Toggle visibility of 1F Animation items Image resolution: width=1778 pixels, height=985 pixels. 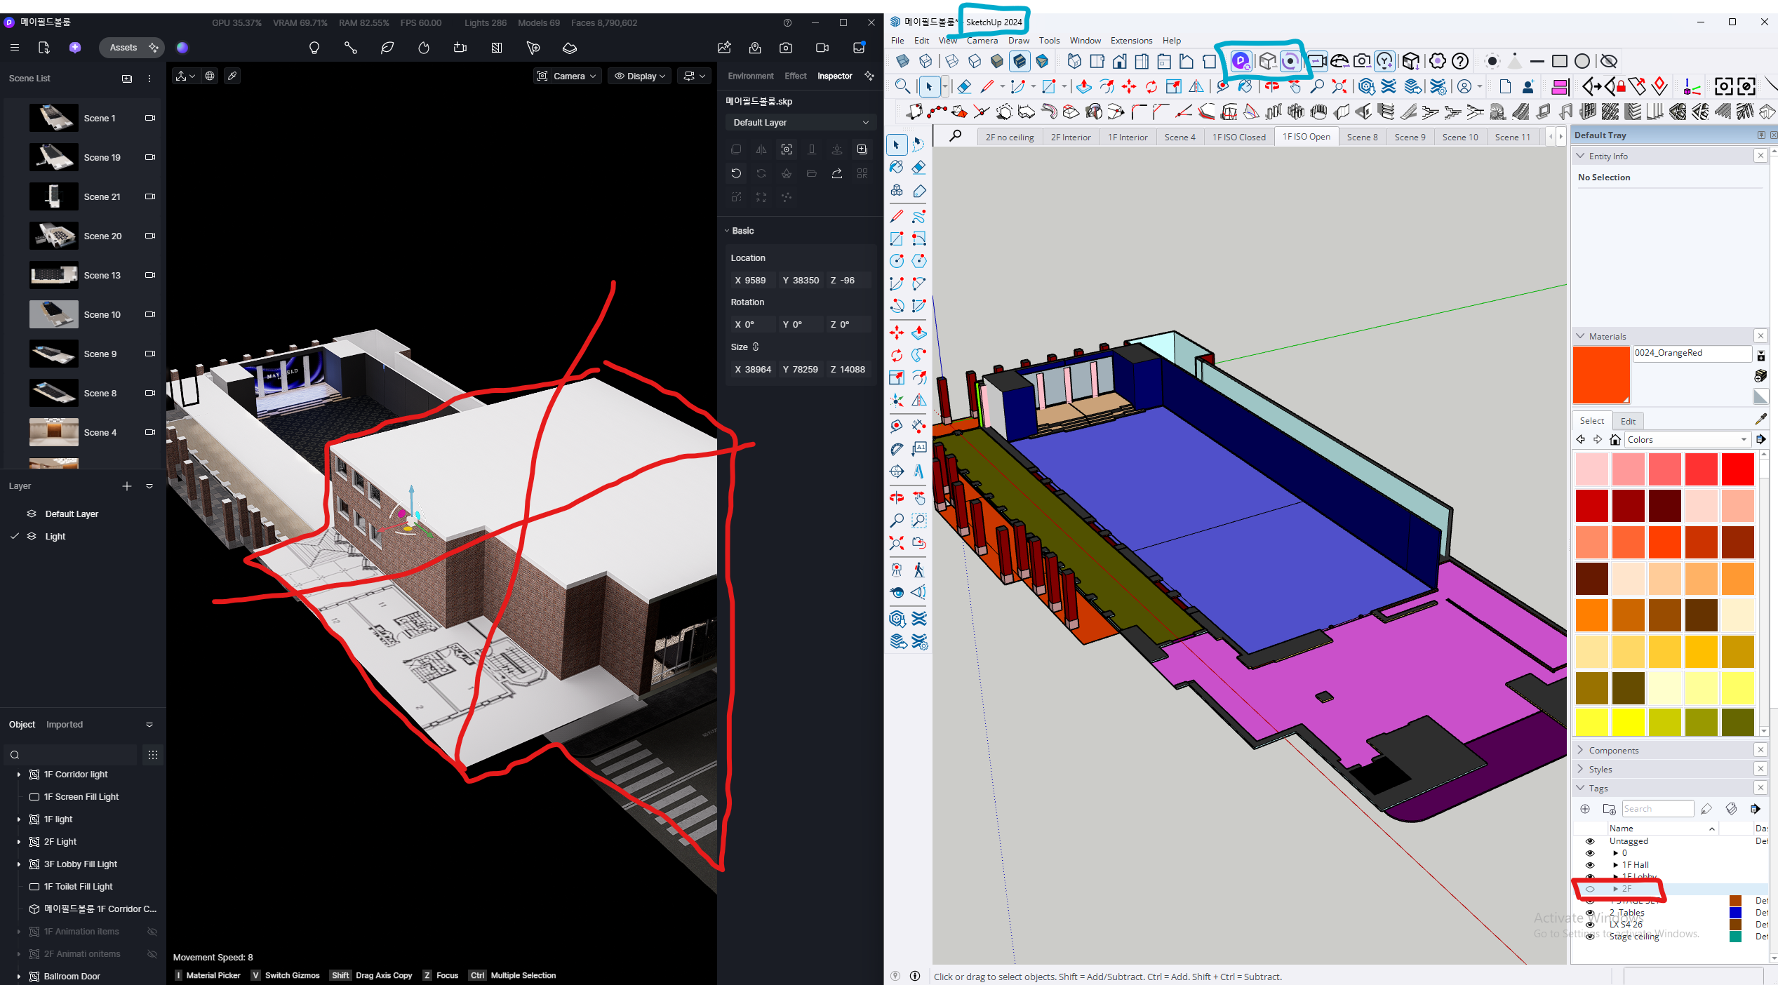(x=152, y=932)
